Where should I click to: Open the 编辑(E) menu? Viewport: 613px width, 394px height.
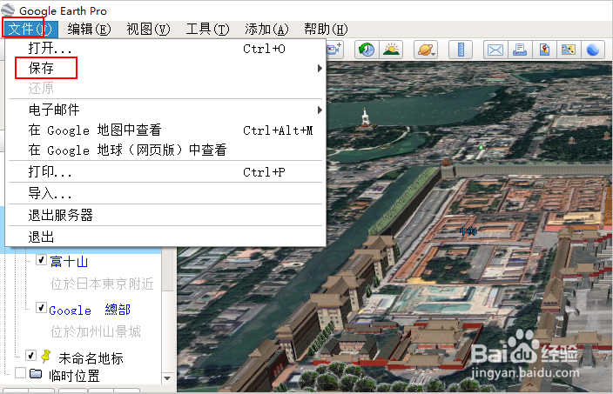89,29
